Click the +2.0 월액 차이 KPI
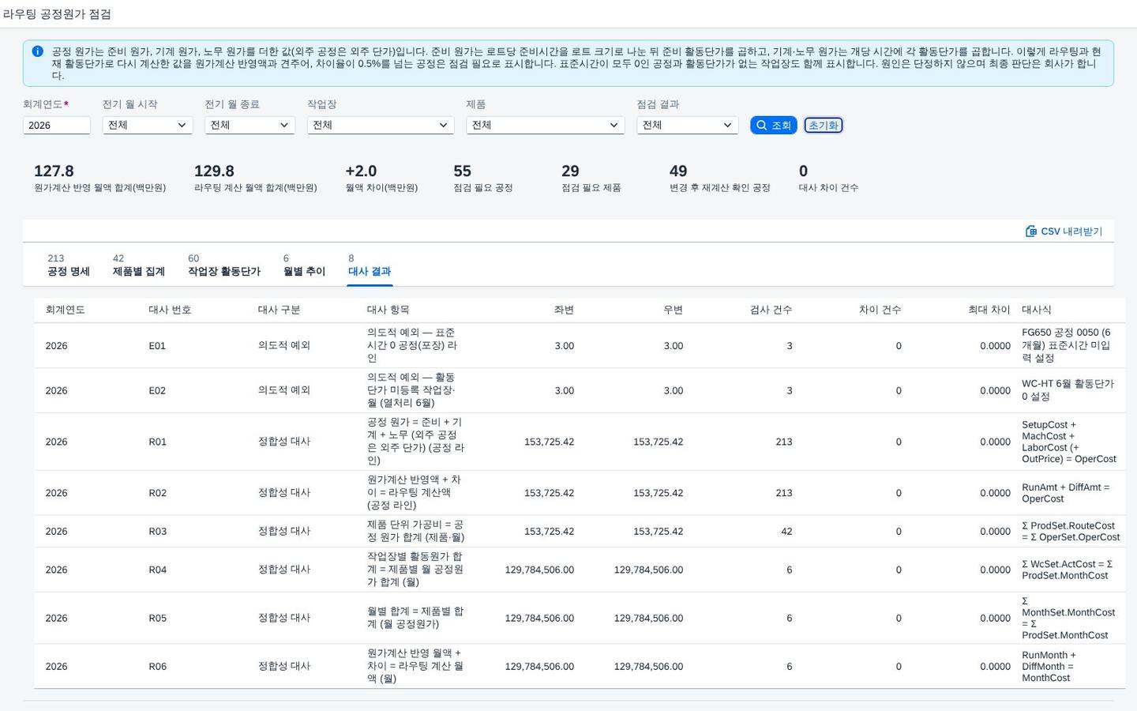The image size is (1137, 711). [381, 179]
